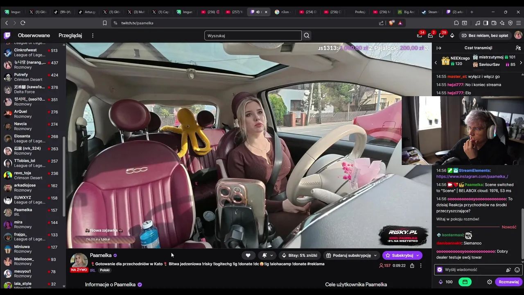Switch to the Big Ant browser tab
The height and width of the screenshot is (295, 524).
406,12
